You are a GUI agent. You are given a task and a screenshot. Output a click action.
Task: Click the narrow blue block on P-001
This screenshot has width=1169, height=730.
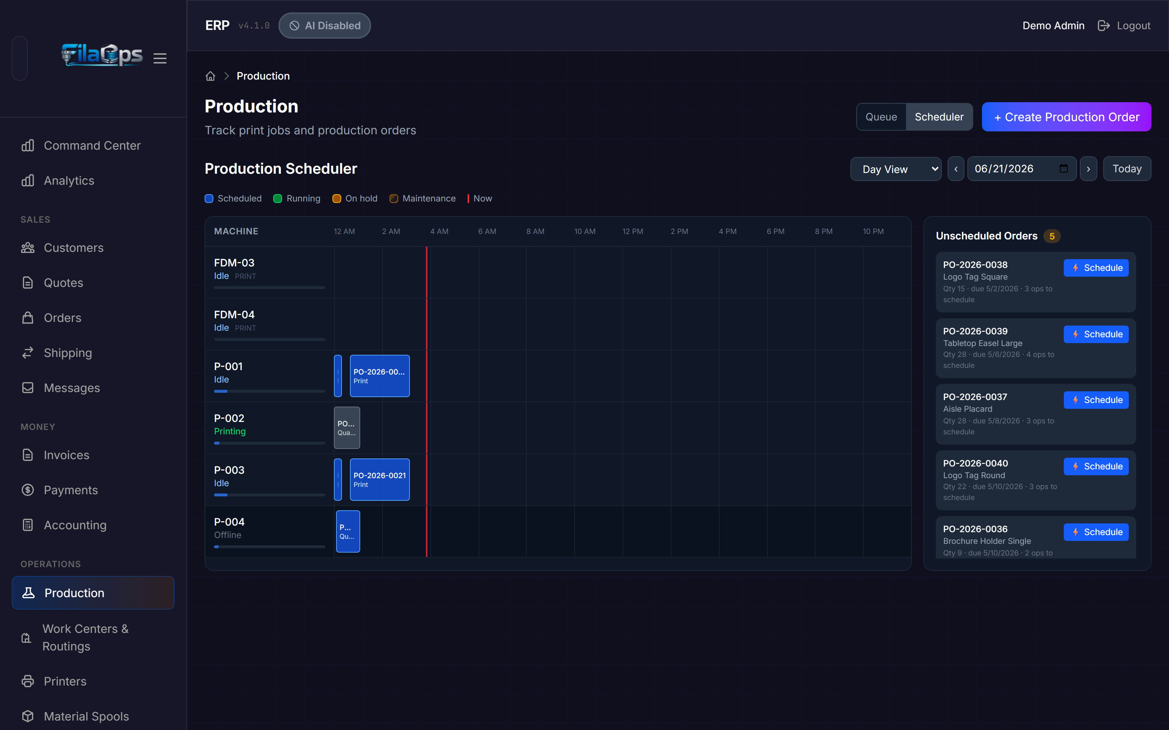(x=338, y=376)
